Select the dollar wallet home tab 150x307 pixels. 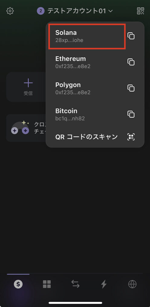coord(18,284)
